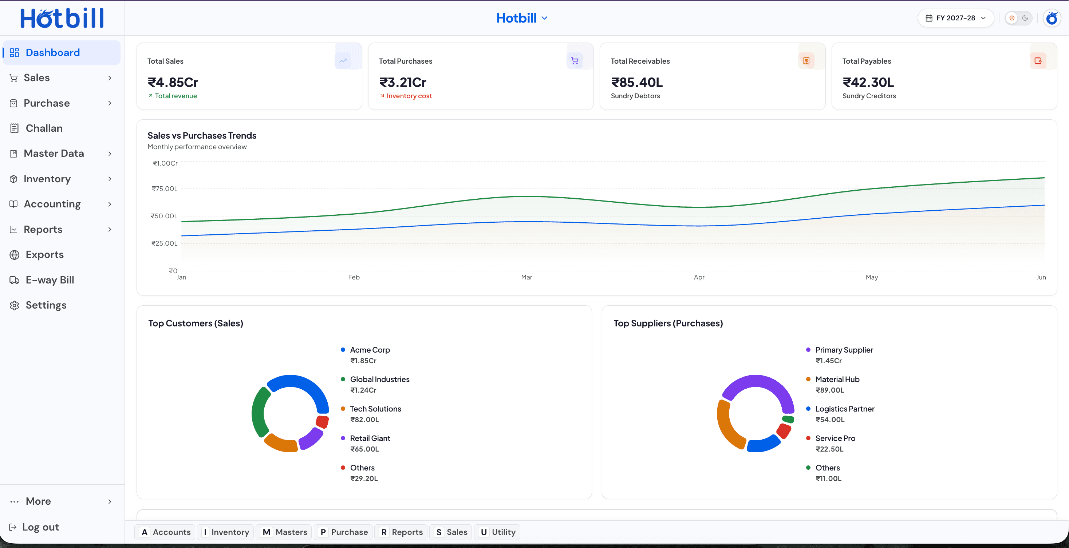
Task: Open the Hotbill company switcher dropdown
Action: click(522, 18)
